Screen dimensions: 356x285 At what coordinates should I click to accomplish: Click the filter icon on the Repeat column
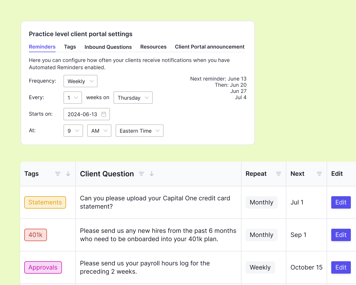click(x=278, y=173)
